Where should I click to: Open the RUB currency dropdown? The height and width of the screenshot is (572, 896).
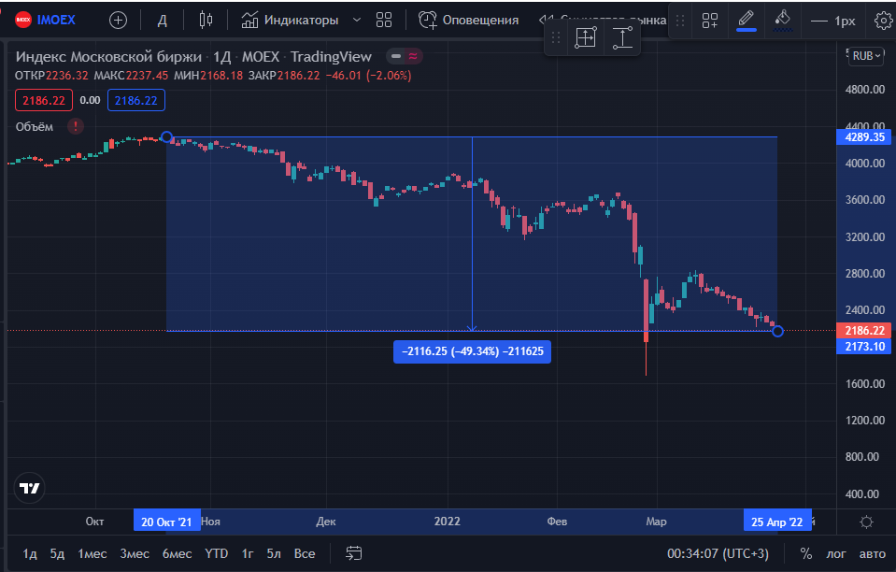click(x=866, y=56)
